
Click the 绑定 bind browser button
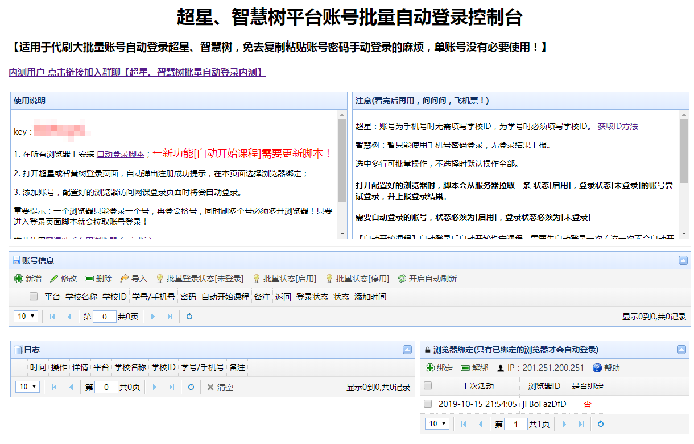point(439,368)
